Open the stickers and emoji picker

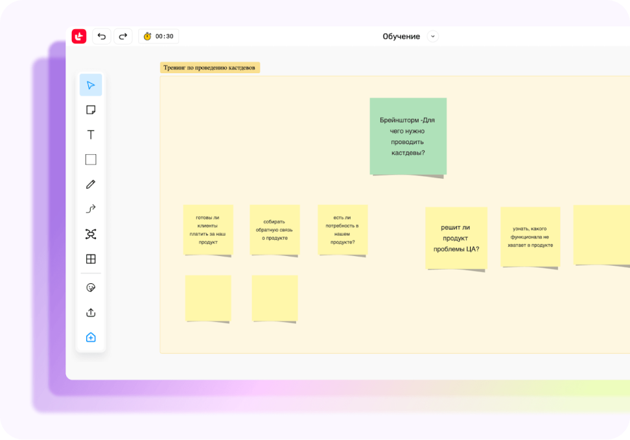(91, 287)
